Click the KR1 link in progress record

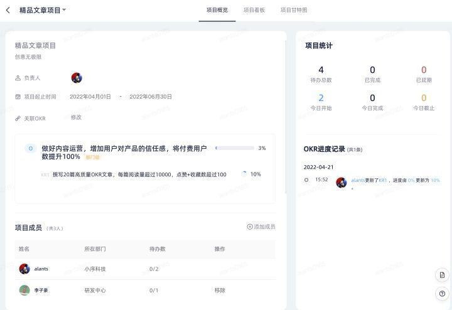click(382, 180)
